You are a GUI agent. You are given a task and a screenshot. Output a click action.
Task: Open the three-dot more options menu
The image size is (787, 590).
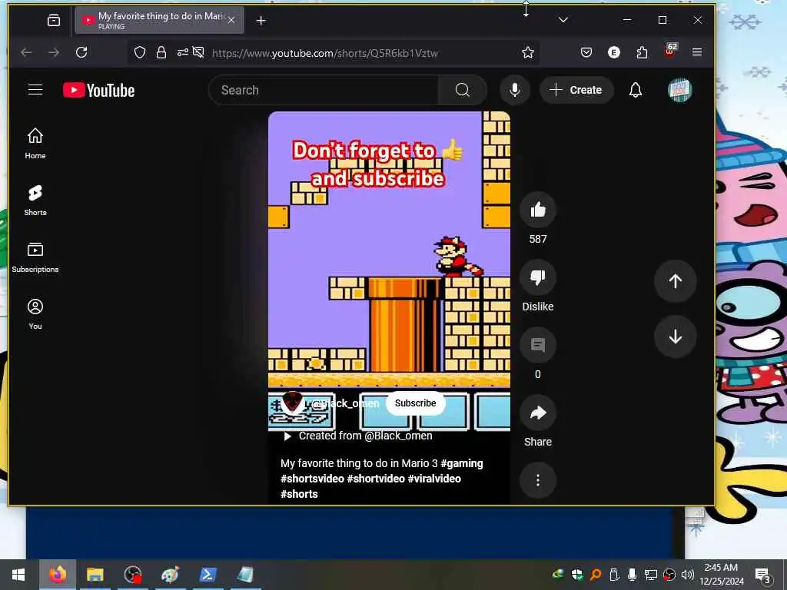point(537,480)
